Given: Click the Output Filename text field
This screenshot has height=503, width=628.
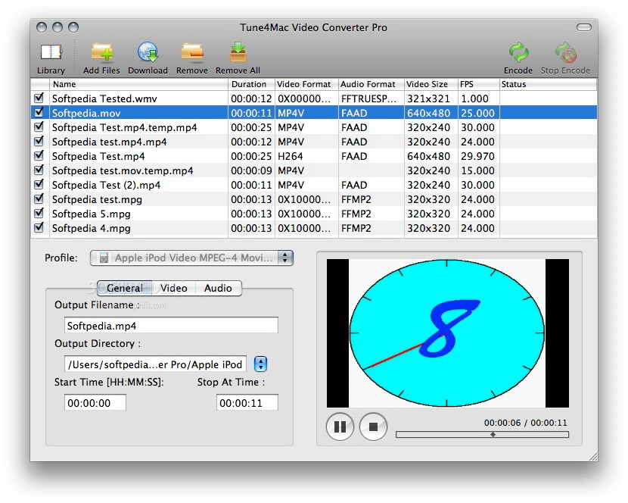Looking at the screenshot, I should point(171,326).
